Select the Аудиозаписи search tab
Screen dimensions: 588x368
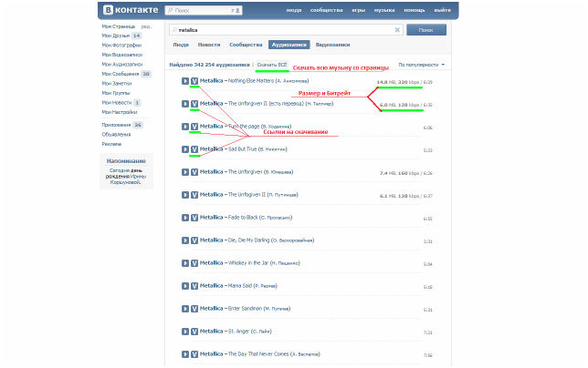(x=289, y=45)
